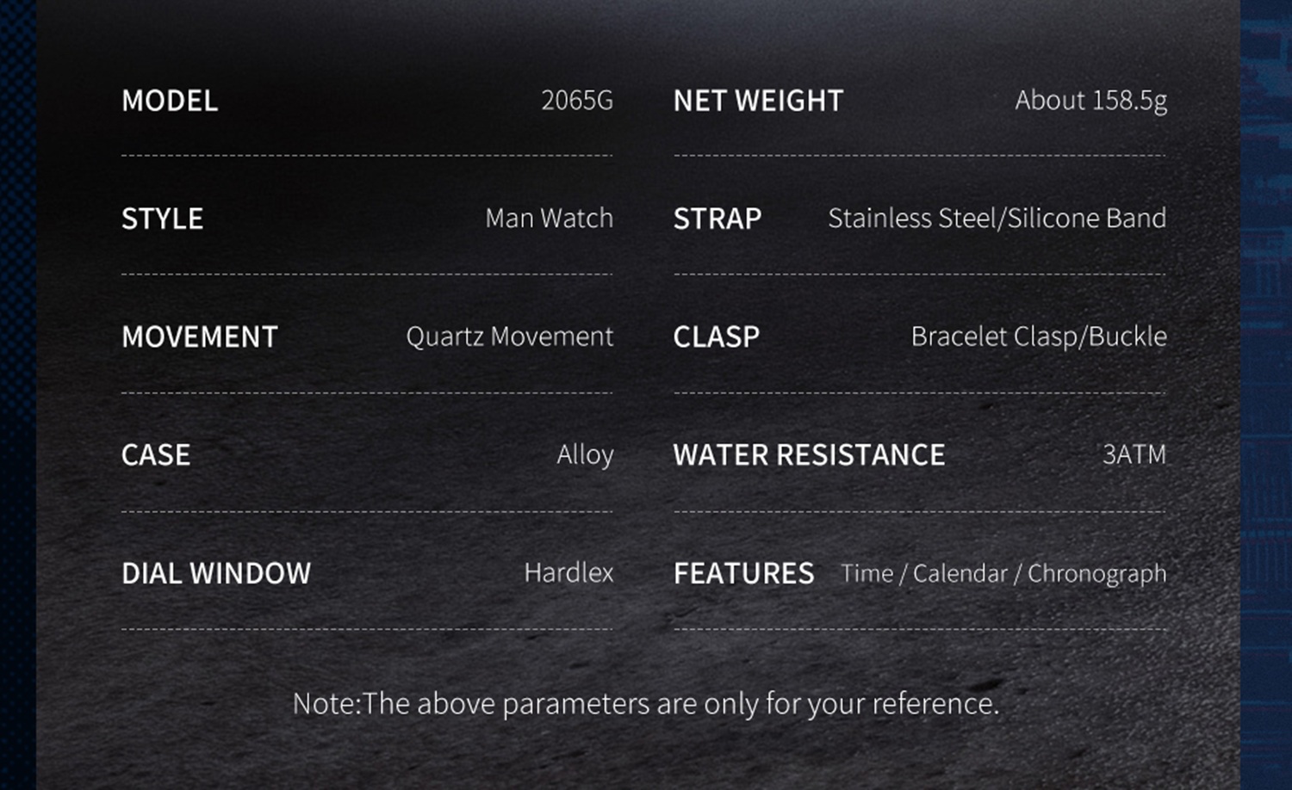The image size is (1292, 790).
Task: Click the FEATURES heading
Action: [x=743, y=573]
